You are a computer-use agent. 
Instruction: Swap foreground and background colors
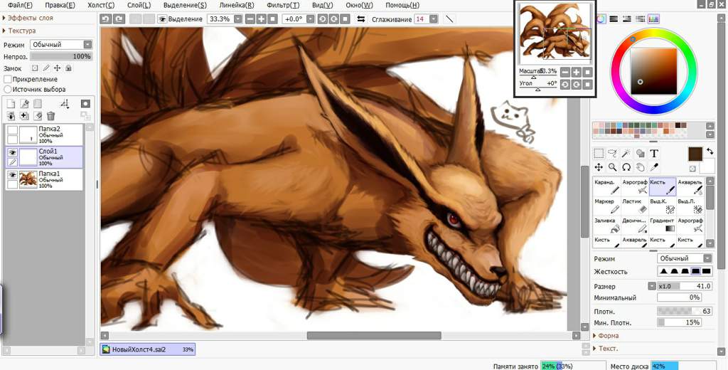pos(710,151)
